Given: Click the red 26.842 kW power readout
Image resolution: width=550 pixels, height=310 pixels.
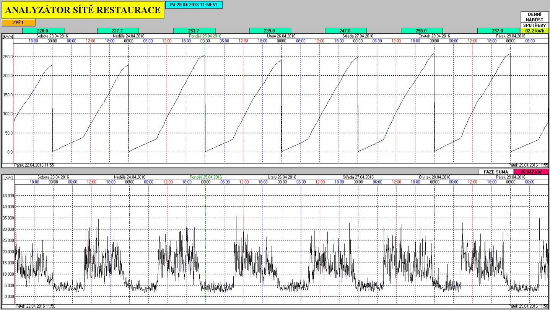Looking at the screenshot, I should tap(532, 172).
